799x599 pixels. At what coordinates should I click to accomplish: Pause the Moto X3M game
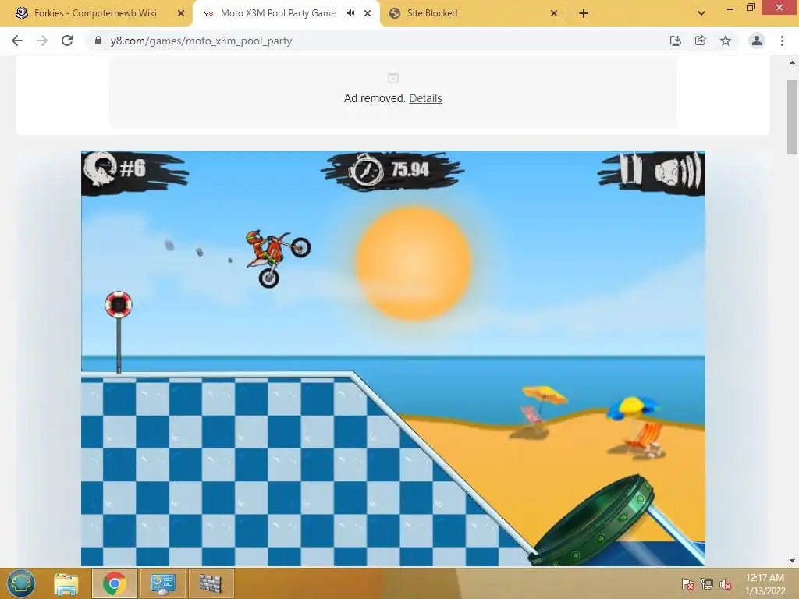tap(630, 168)
